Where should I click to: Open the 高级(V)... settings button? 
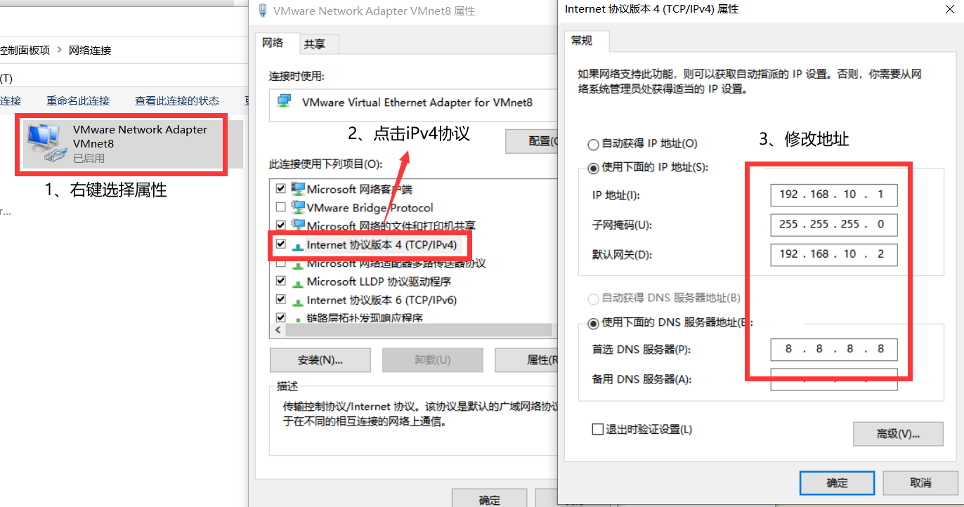tap(898, 433)
